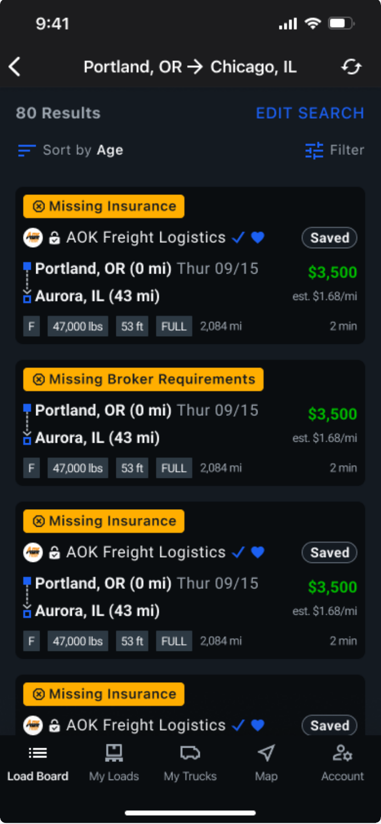Screen dimensions: 381x824
Task: Tap the back arrow icon
Action: (15, 67)
